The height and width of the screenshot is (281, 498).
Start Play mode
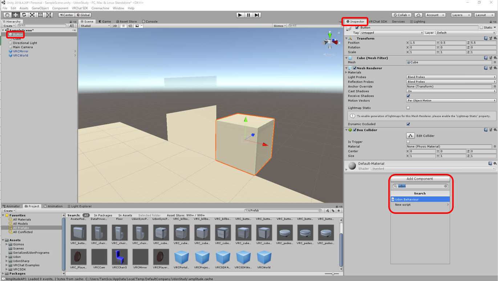[240, 15]
